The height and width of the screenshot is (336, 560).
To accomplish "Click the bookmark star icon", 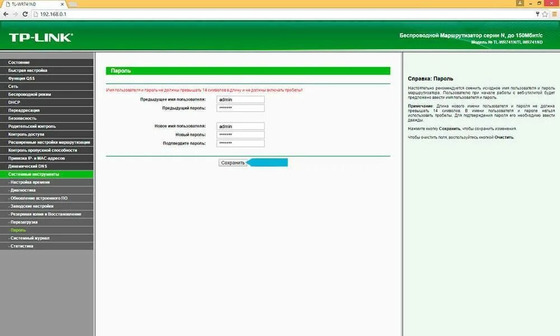I will click(x=545, y=15).
